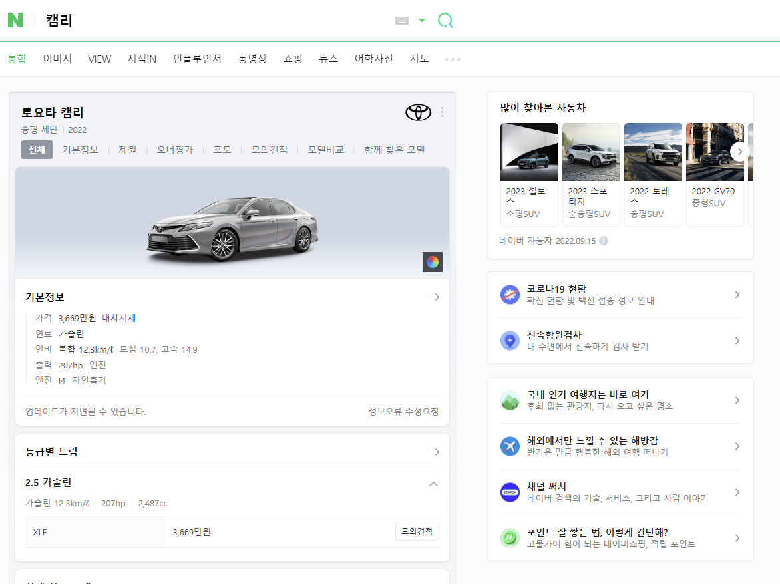Open the 내차시세 link
Screen dimensions: 780x584
coord(119,317)
